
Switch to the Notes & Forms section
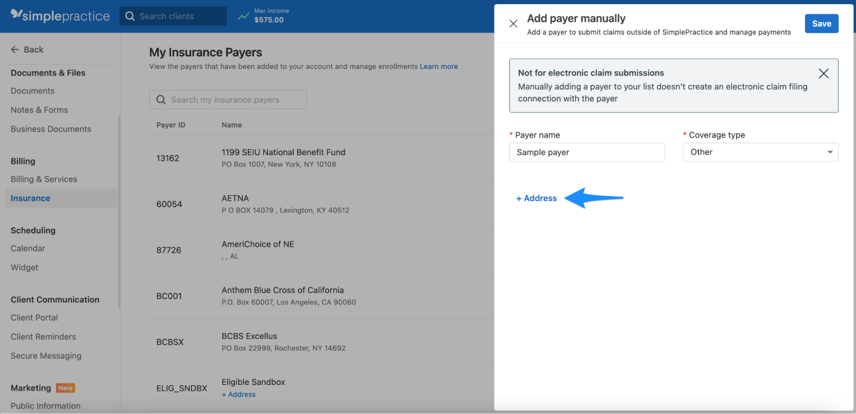(x=39, y=110)
